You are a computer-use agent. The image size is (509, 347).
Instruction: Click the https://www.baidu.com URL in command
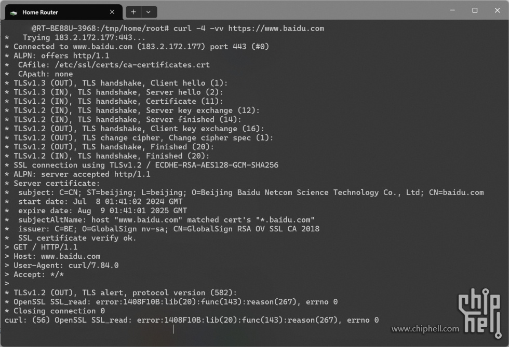276,29
